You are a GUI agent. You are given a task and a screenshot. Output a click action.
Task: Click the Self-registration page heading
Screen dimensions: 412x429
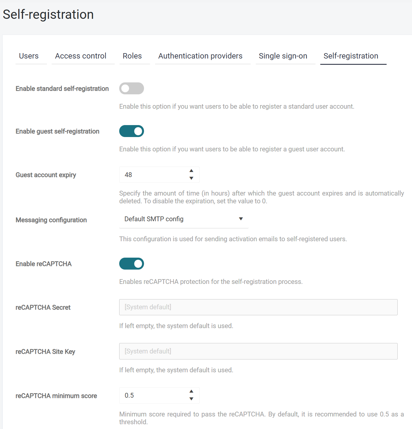(48, 14)
